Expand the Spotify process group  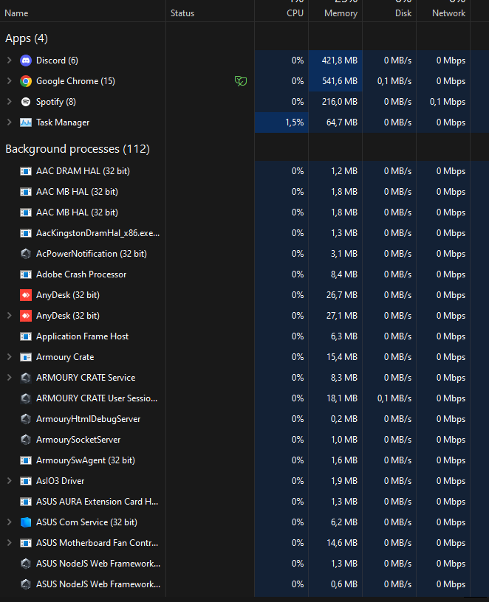click(x=9, y=102)
